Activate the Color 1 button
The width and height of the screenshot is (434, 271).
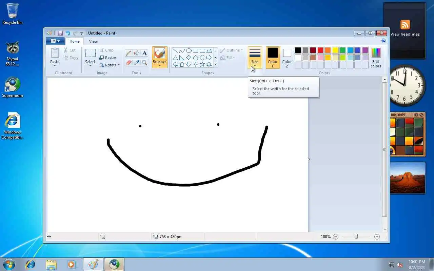[273, 58]
